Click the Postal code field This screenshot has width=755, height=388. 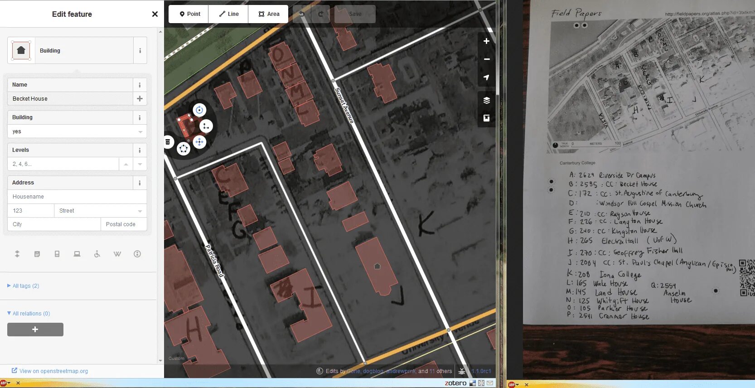[124, 224]
